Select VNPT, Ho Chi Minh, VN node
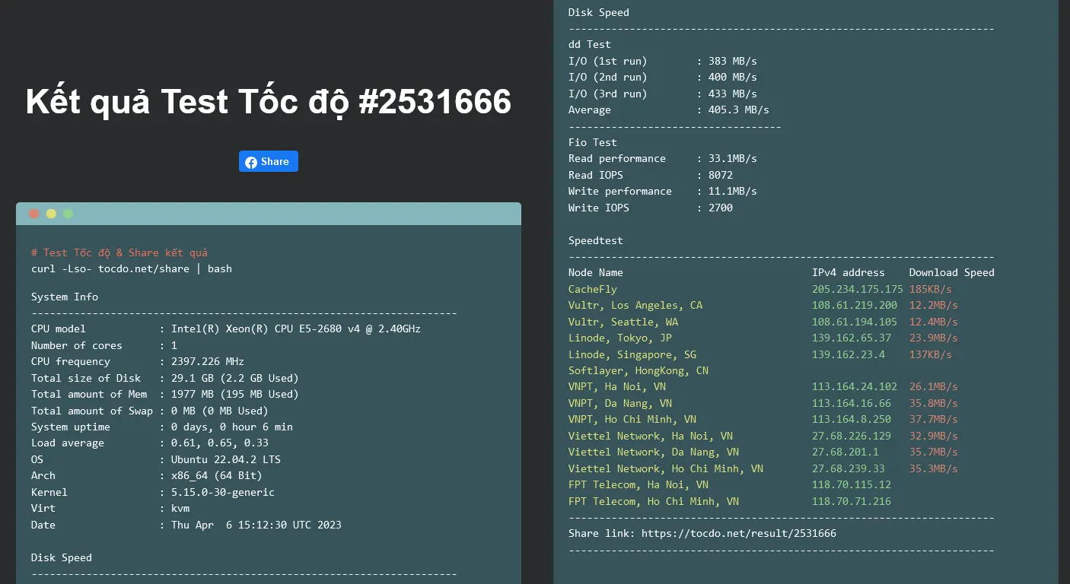 coord(632,420)
